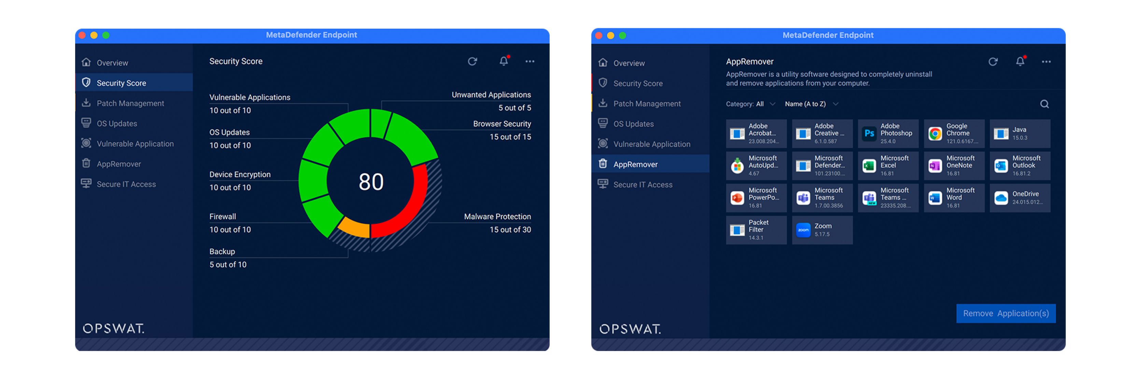The width and height of the screenshot is (1143, 382).
Task: Open Patch Management in left window sidebar
Action: coord(130,103)
